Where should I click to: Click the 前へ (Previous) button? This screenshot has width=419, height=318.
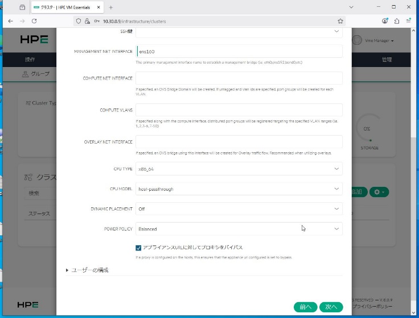pos(306,307)
